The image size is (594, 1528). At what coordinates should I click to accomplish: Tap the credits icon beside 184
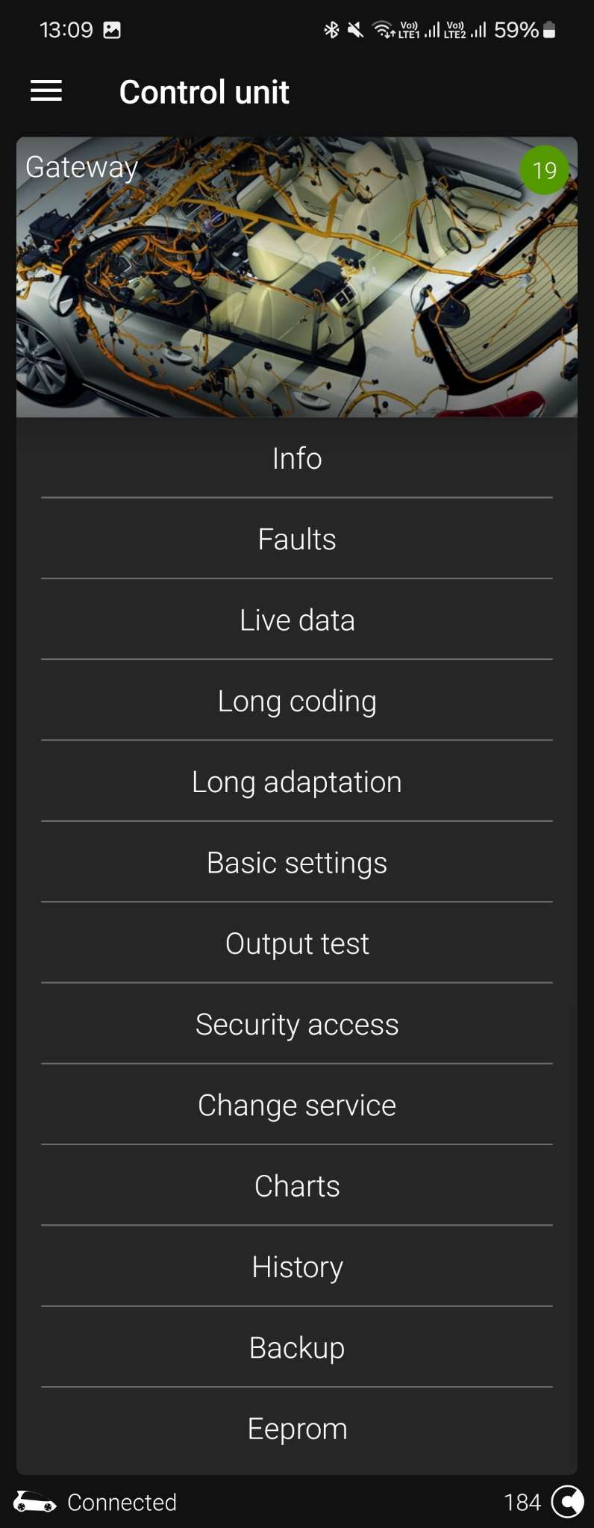[568, 1501]
